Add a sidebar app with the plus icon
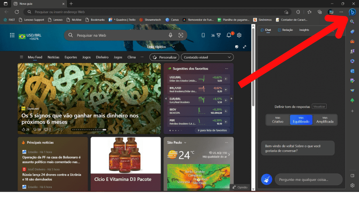Image resolution: width=359 pixels, height=202 pixels. click(x=352, y=111)
